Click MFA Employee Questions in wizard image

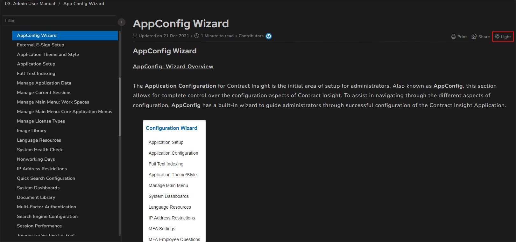(174, 239)
